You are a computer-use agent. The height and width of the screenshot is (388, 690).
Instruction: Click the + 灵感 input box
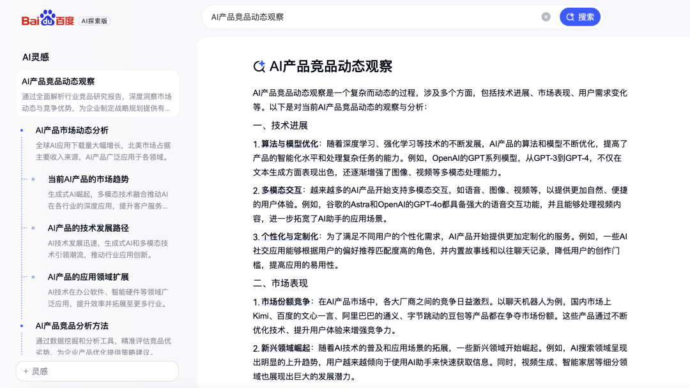coord(97,371)
